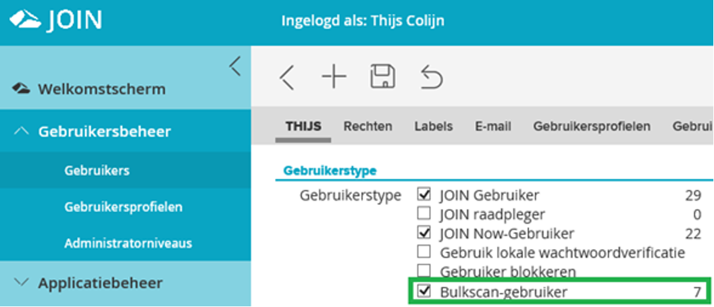Click the back arrow toolbar icon
The height and width of the screenshot is (307, 714).
(287, 78)
